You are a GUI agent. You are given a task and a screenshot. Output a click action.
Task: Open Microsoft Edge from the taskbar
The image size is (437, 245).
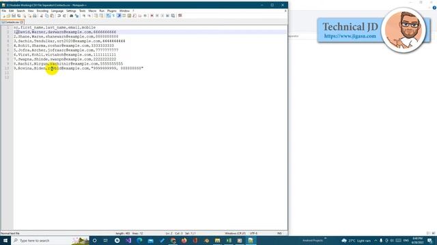coord(139,240)
